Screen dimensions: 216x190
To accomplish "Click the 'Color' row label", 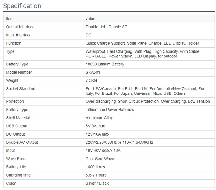I will [x=11, y=183].
